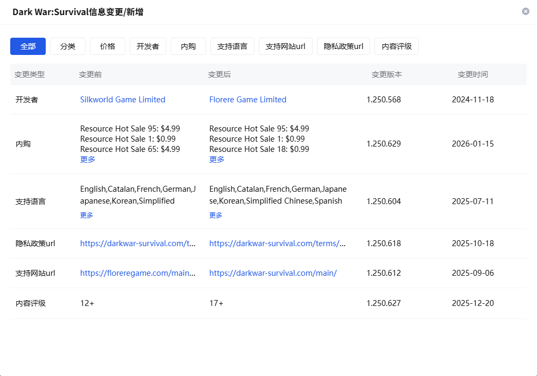The height and width of the screenshot is (376, 537).
Task: Show more old supported languages
Action: coord(87,215)
